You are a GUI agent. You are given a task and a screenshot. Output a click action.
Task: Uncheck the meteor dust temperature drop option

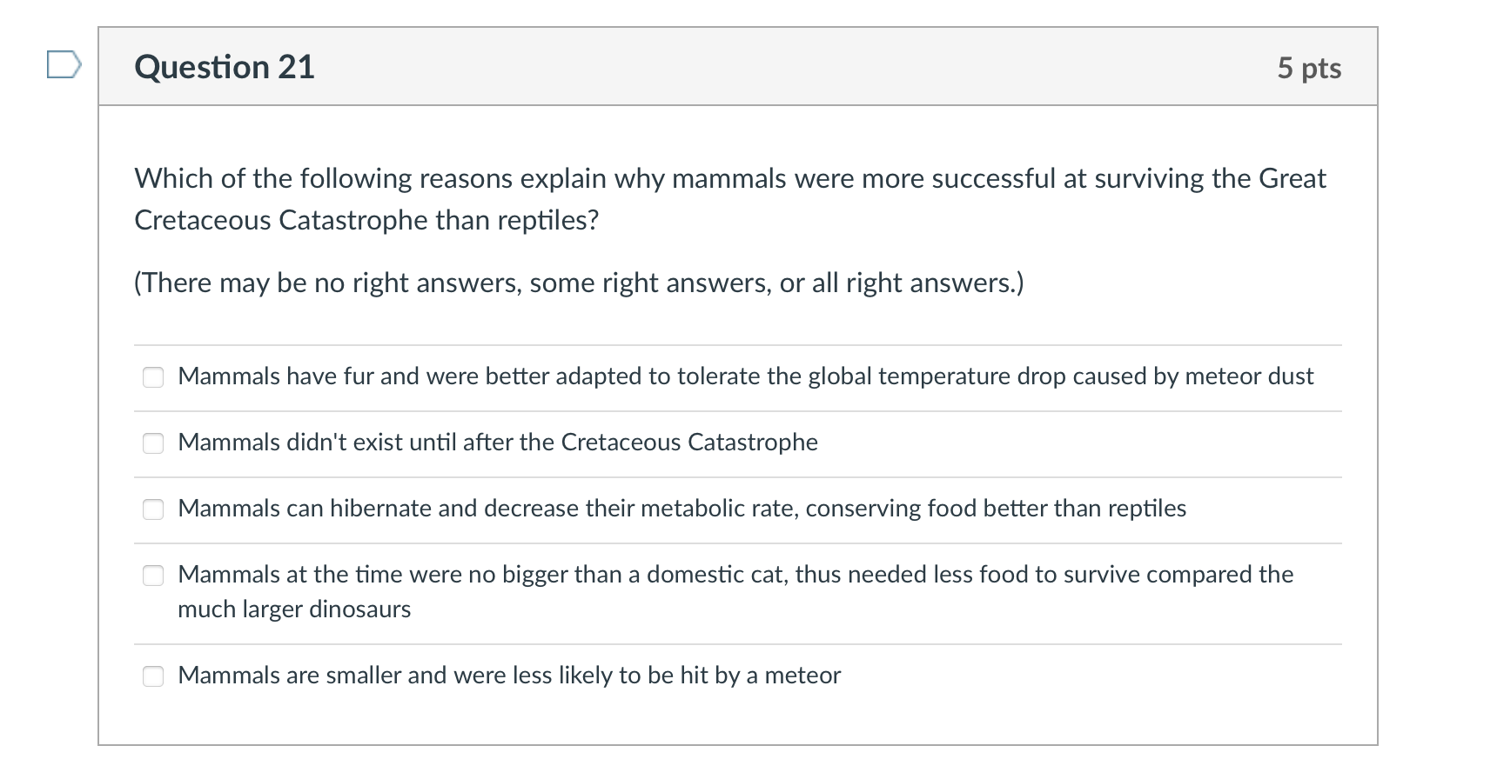pyautogui.click(x=153, y=377)
